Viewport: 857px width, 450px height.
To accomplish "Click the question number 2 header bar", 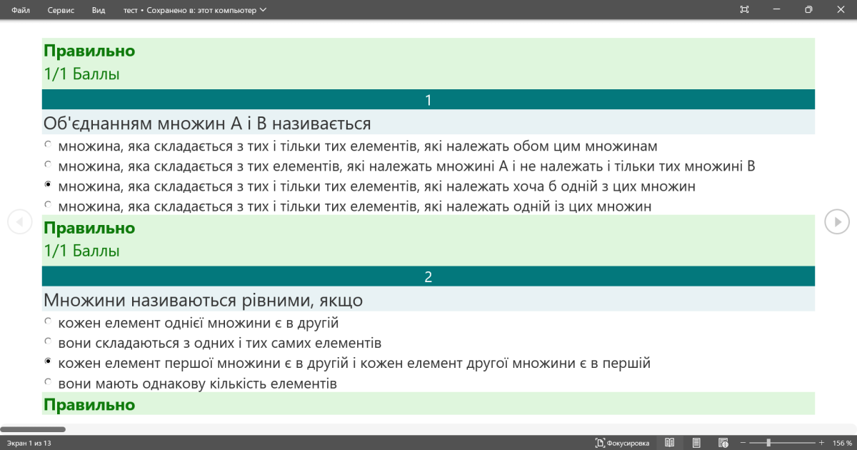I will point(428,277).
